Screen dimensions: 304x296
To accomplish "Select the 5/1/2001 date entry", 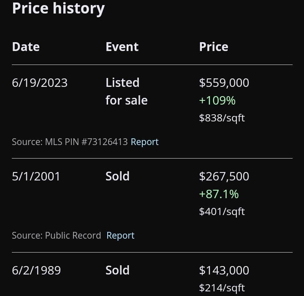I will 36,176.
